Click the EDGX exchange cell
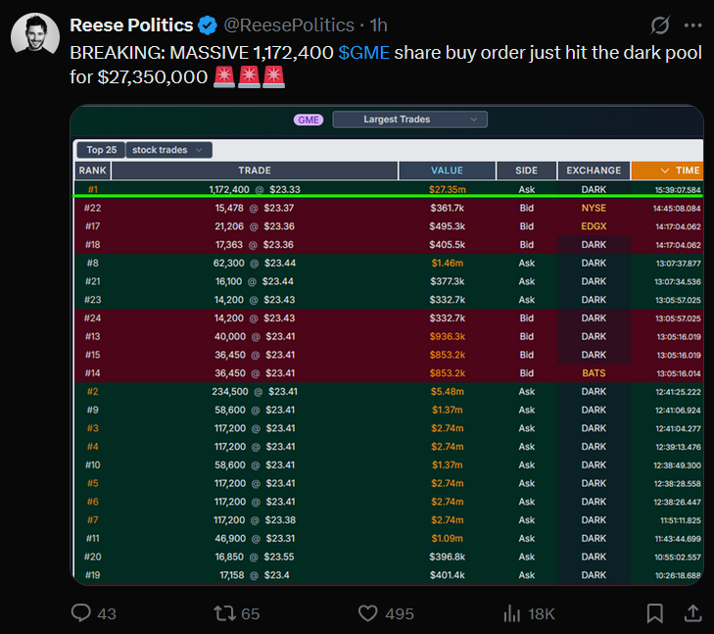Viewport: 714px width, 634px height. pyautogui.click(x=594, y=226)
